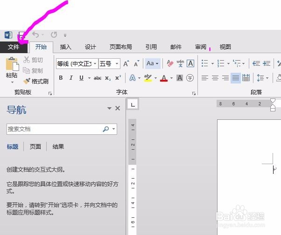Undo the last action
281x235 pixels.
(x=35, y=35)
